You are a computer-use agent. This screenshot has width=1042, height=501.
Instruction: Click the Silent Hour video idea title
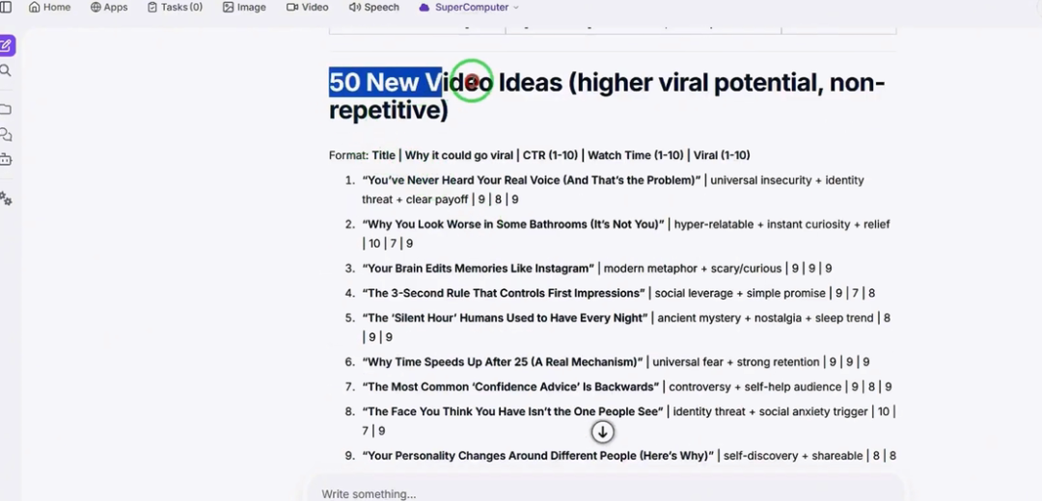(505, 318)
